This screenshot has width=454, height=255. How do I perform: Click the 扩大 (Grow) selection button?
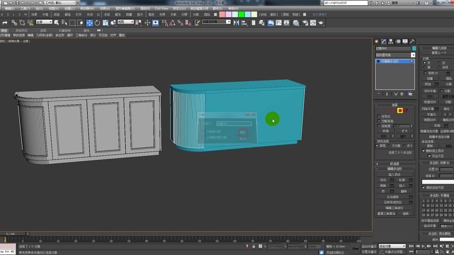tap(405, 131)
